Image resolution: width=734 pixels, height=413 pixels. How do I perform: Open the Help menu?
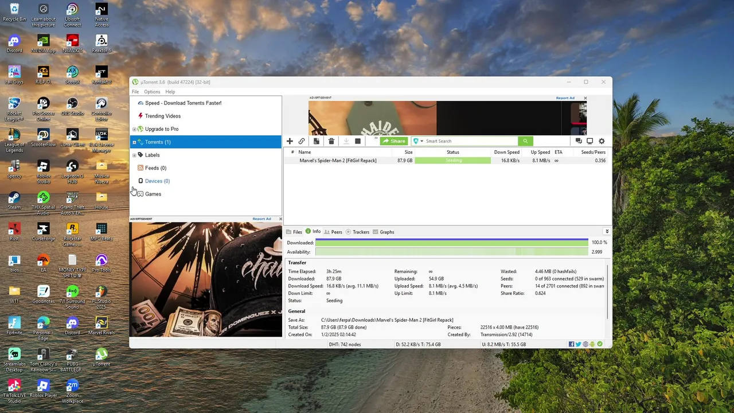click(x=170, y=92)
